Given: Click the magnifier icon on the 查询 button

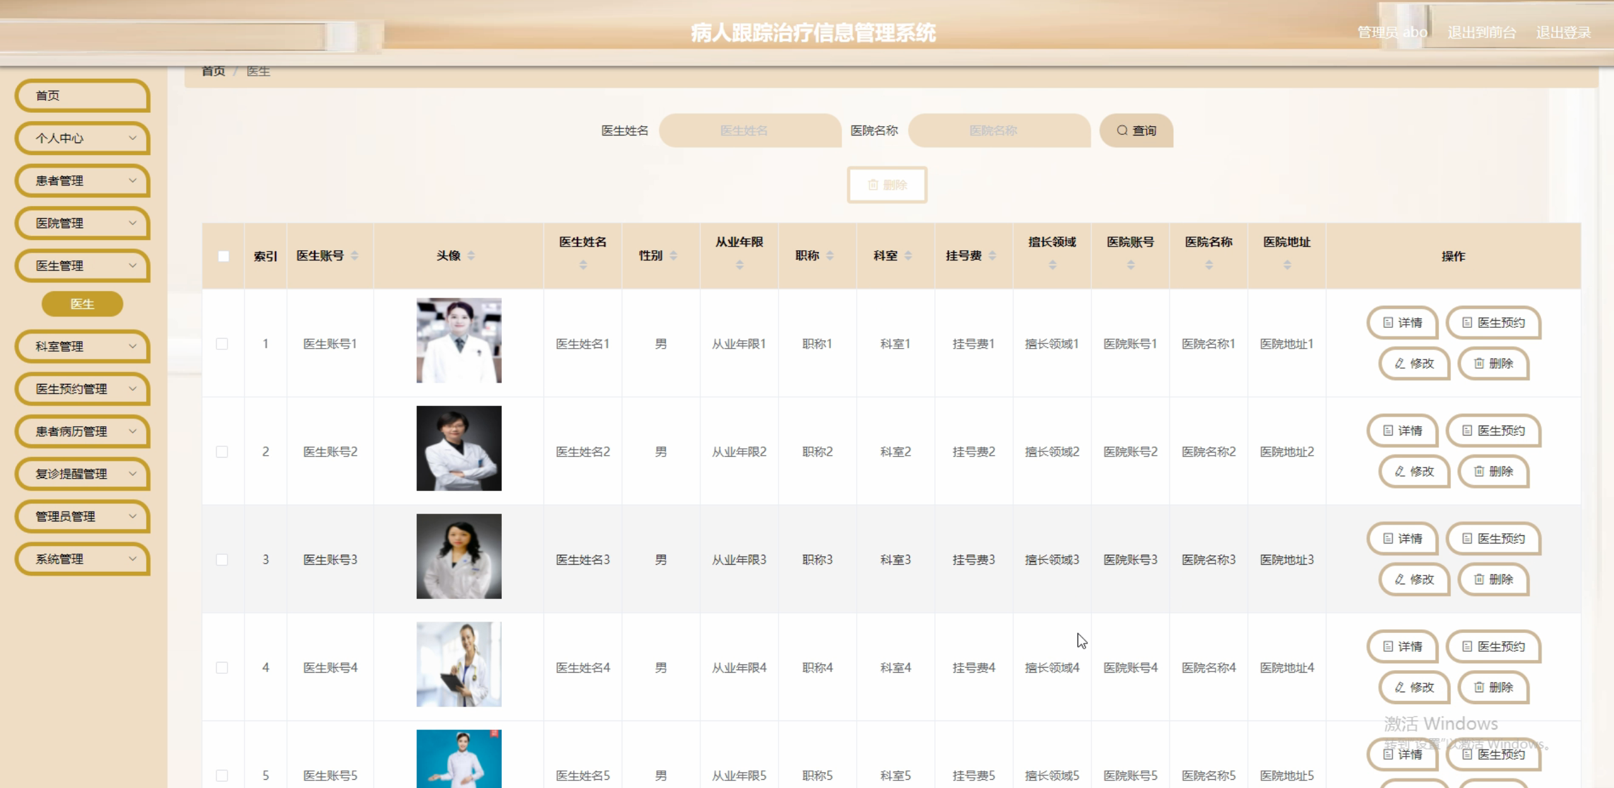Looking at the screenshot, I should [1122, 130].
